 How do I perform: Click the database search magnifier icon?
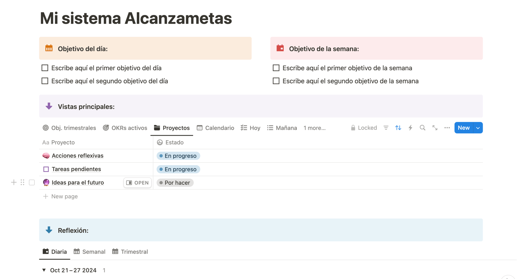pos(422,128)
